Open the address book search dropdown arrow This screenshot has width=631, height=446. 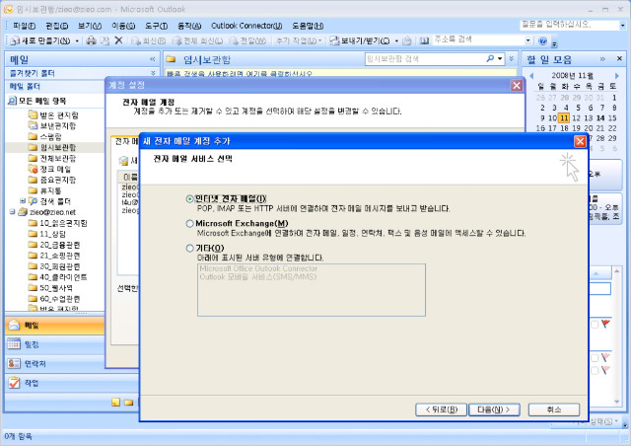click(x=528, y=40)
